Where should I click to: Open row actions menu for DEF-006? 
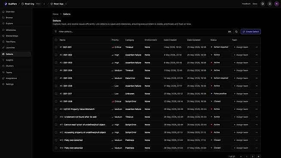pos(257,86)
